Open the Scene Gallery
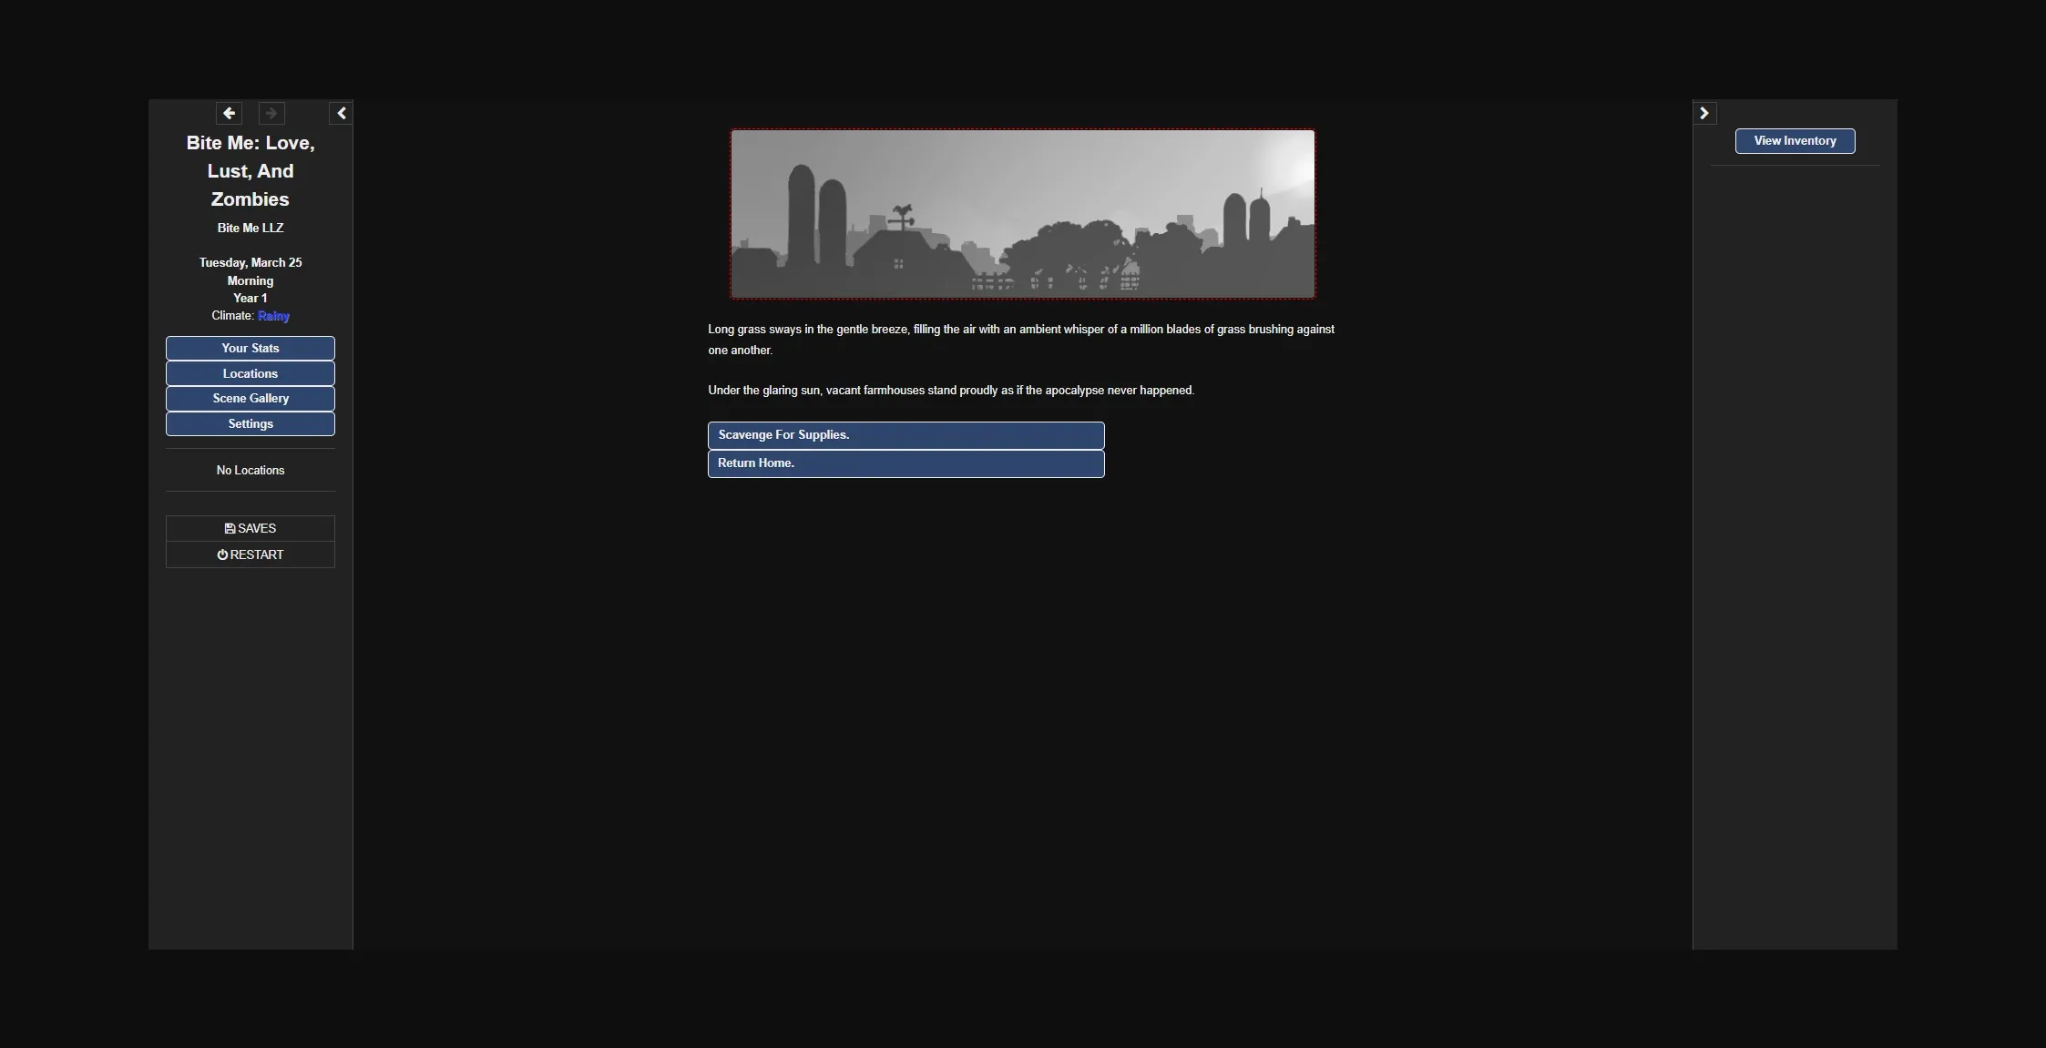Viewport: 2046px width, 1048px height. click(251, 398)
